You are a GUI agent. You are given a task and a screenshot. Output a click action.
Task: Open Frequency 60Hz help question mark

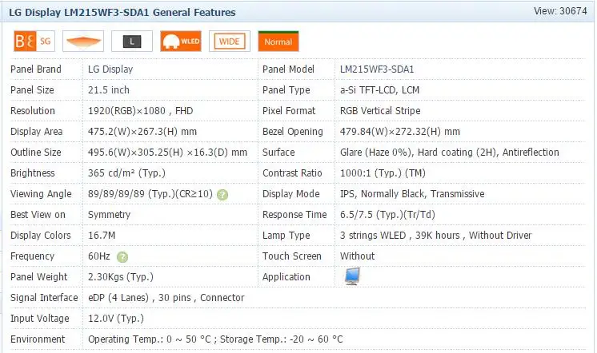pos(122,257)
